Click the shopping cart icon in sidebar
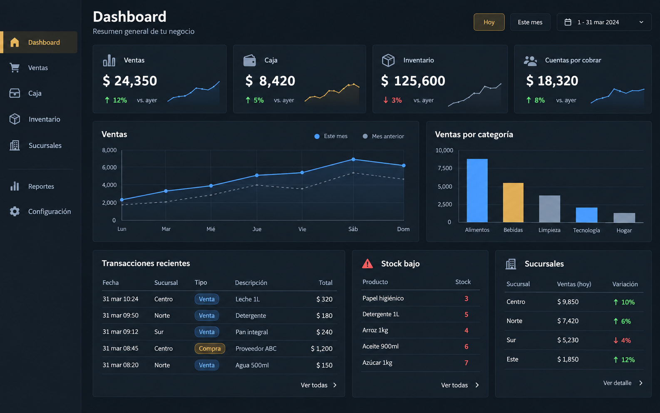660x413 pixels. pos(15,68)
